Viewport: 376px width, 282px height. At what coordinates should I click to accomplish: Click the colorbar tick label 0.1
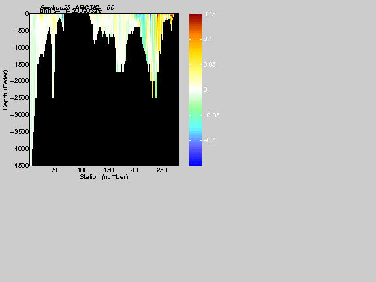(208, 39)
